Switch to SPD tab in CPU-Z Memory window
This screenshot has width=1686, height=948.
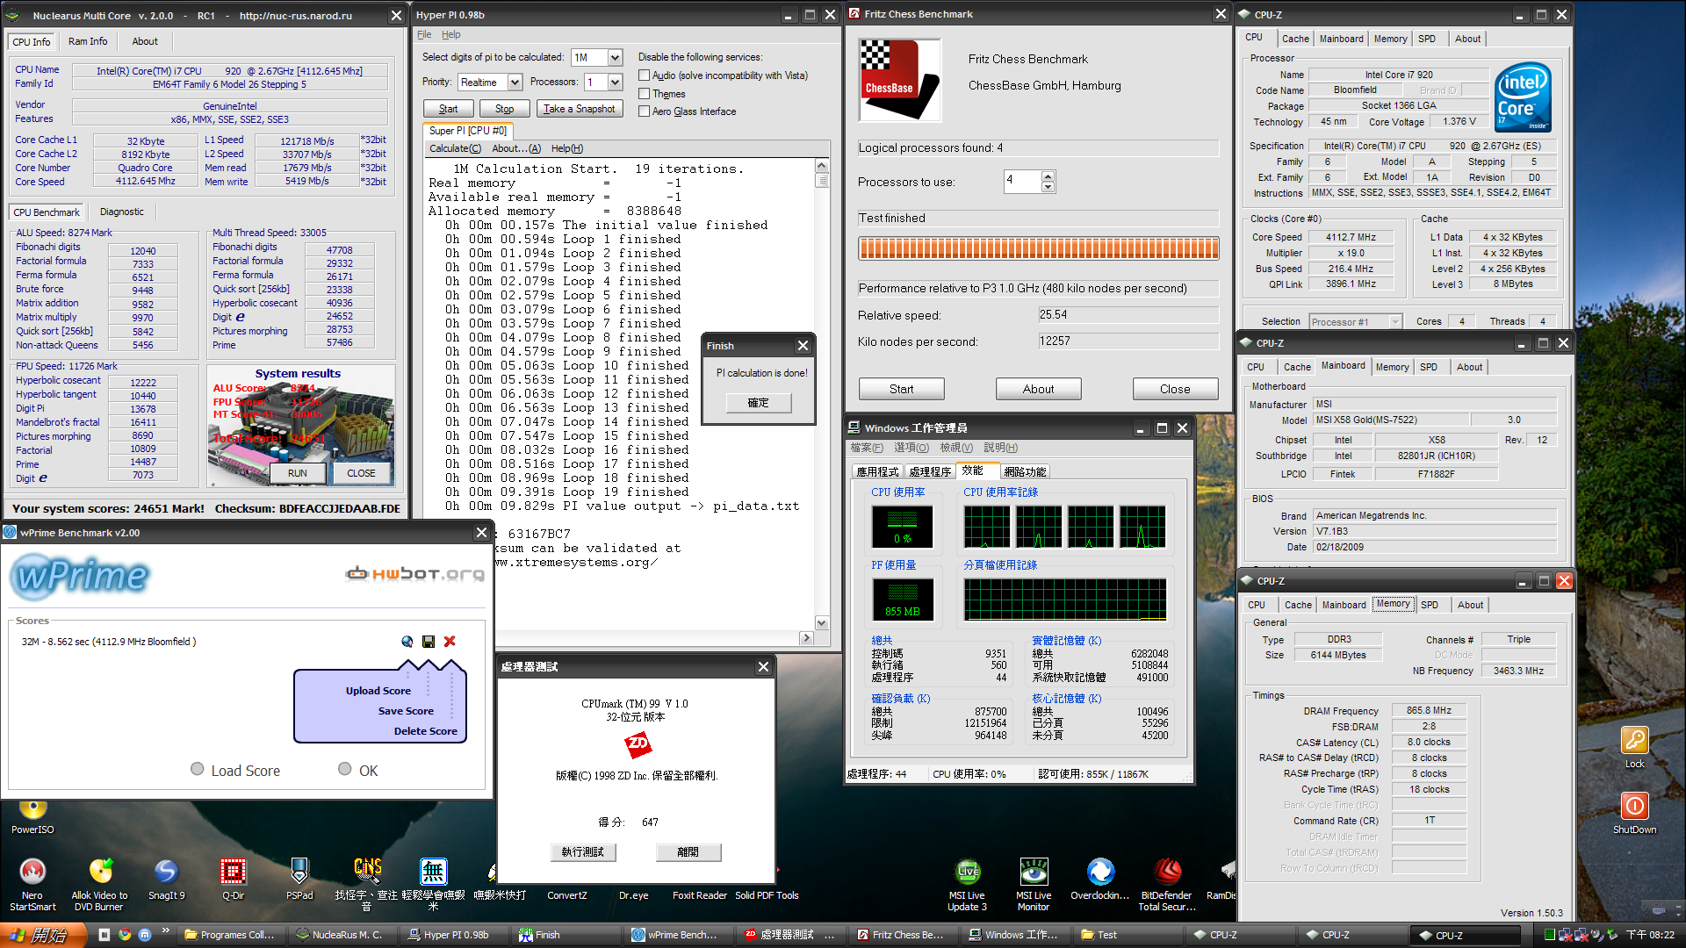pyautogui.click(x=1430, y=605)
